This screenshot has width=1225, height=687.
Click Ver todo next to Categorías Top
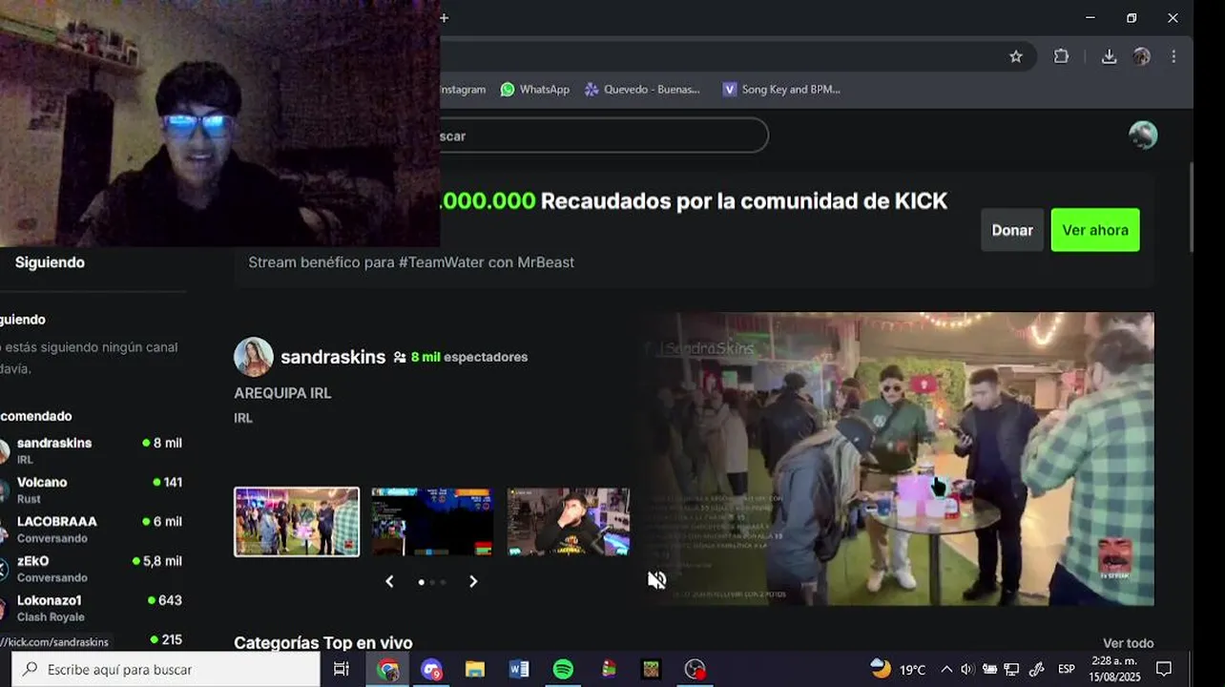[1129, 643]
